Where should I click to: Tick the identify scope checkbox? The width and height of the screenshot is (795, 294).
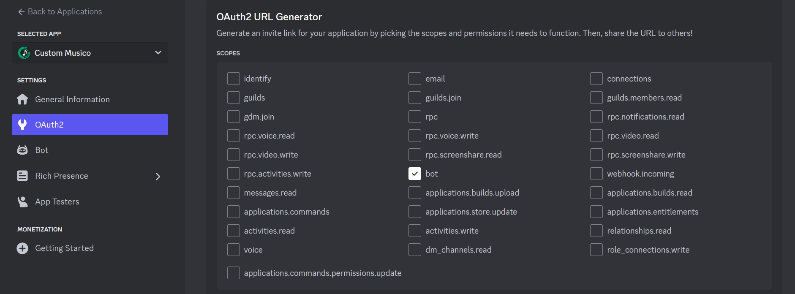coord(234,79)
